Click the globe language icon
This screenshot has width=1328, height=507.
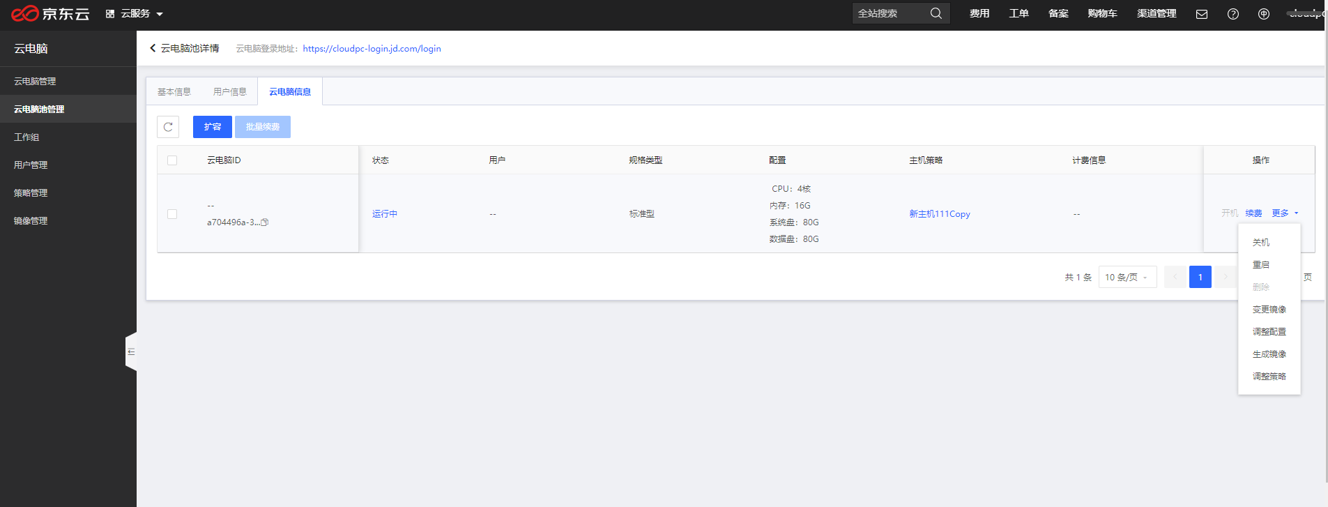click(1264, 14)
